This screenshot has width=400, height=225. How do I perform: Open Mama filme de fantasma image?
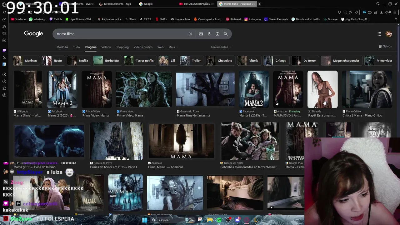pyautogui.click(x=205, y=89)
